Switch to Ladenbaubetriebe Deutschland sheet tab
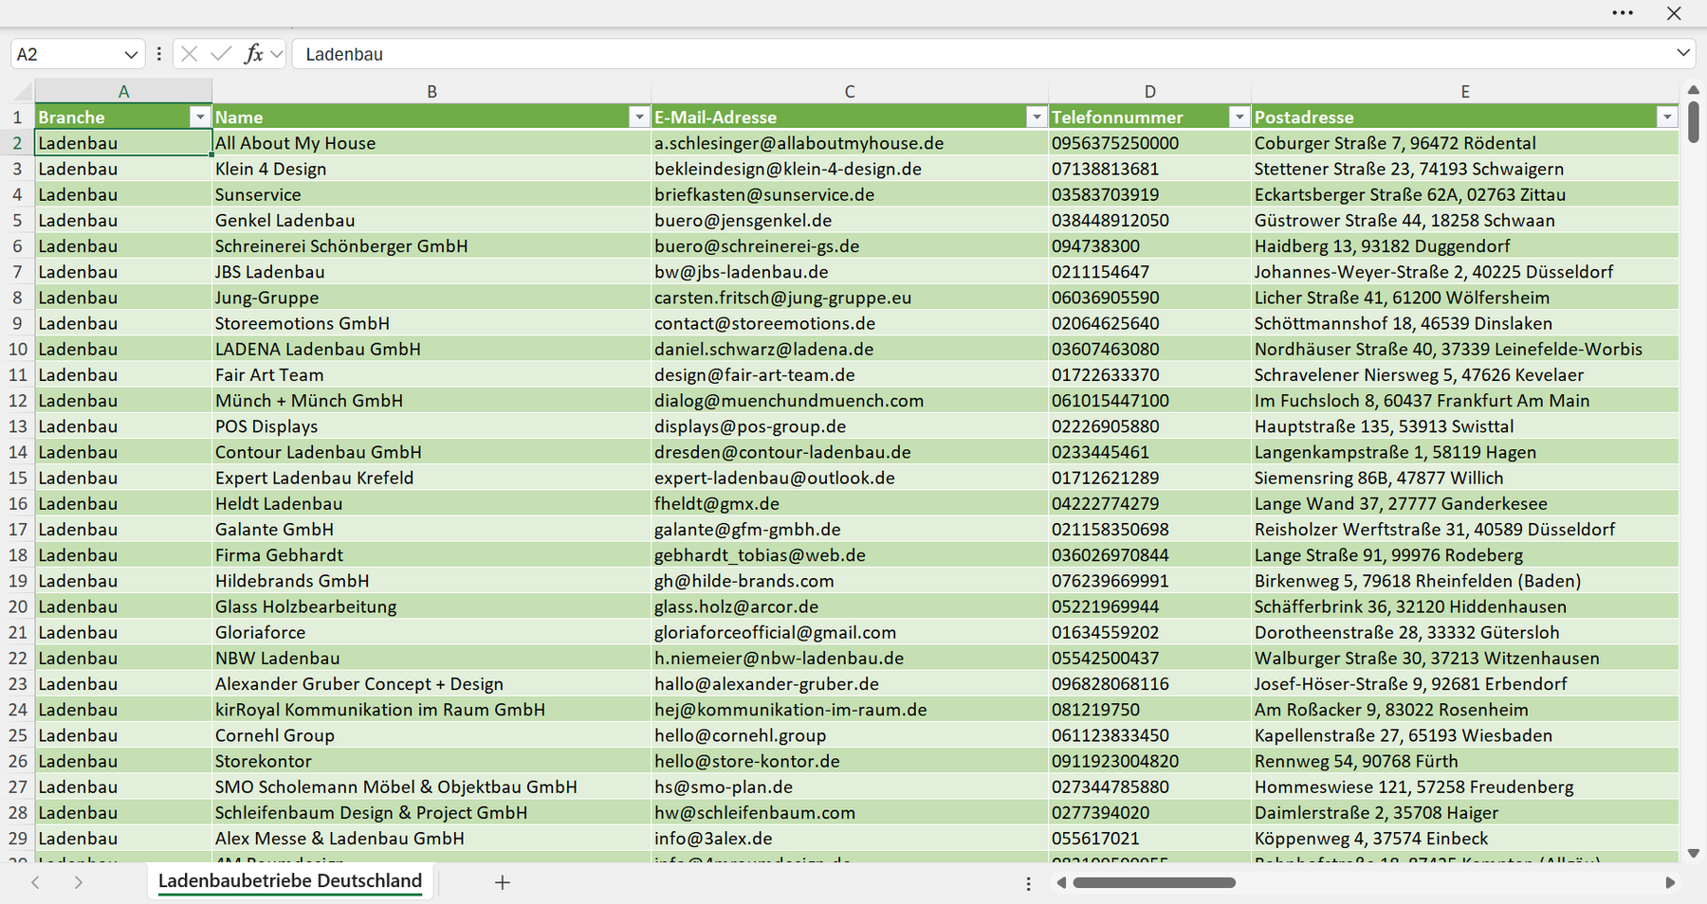The height and width of the screenshot is (904, 1707). (x=290, y=881)
